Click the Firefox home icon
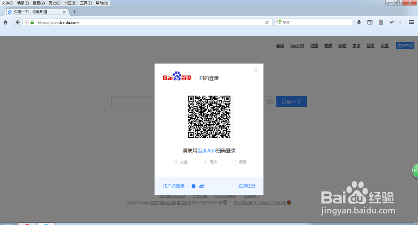The image size is (418, 225). tap(5, 23)
